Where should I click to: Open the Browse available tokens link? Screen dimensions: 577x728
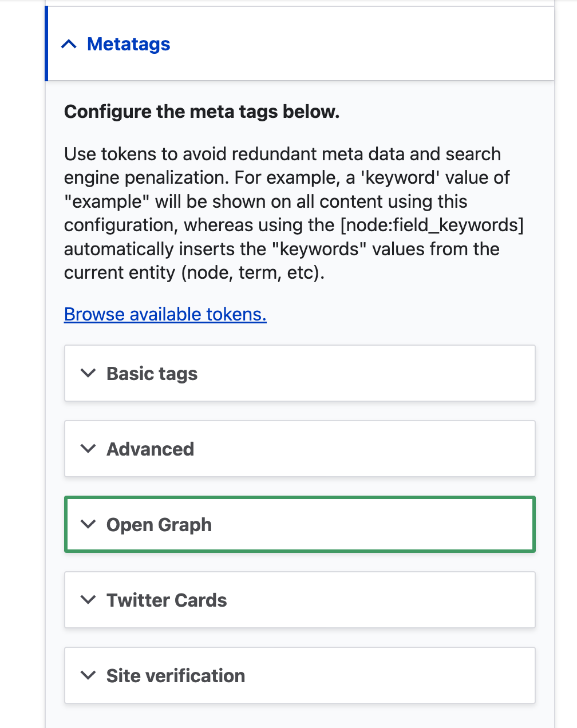tap(165, 314)
